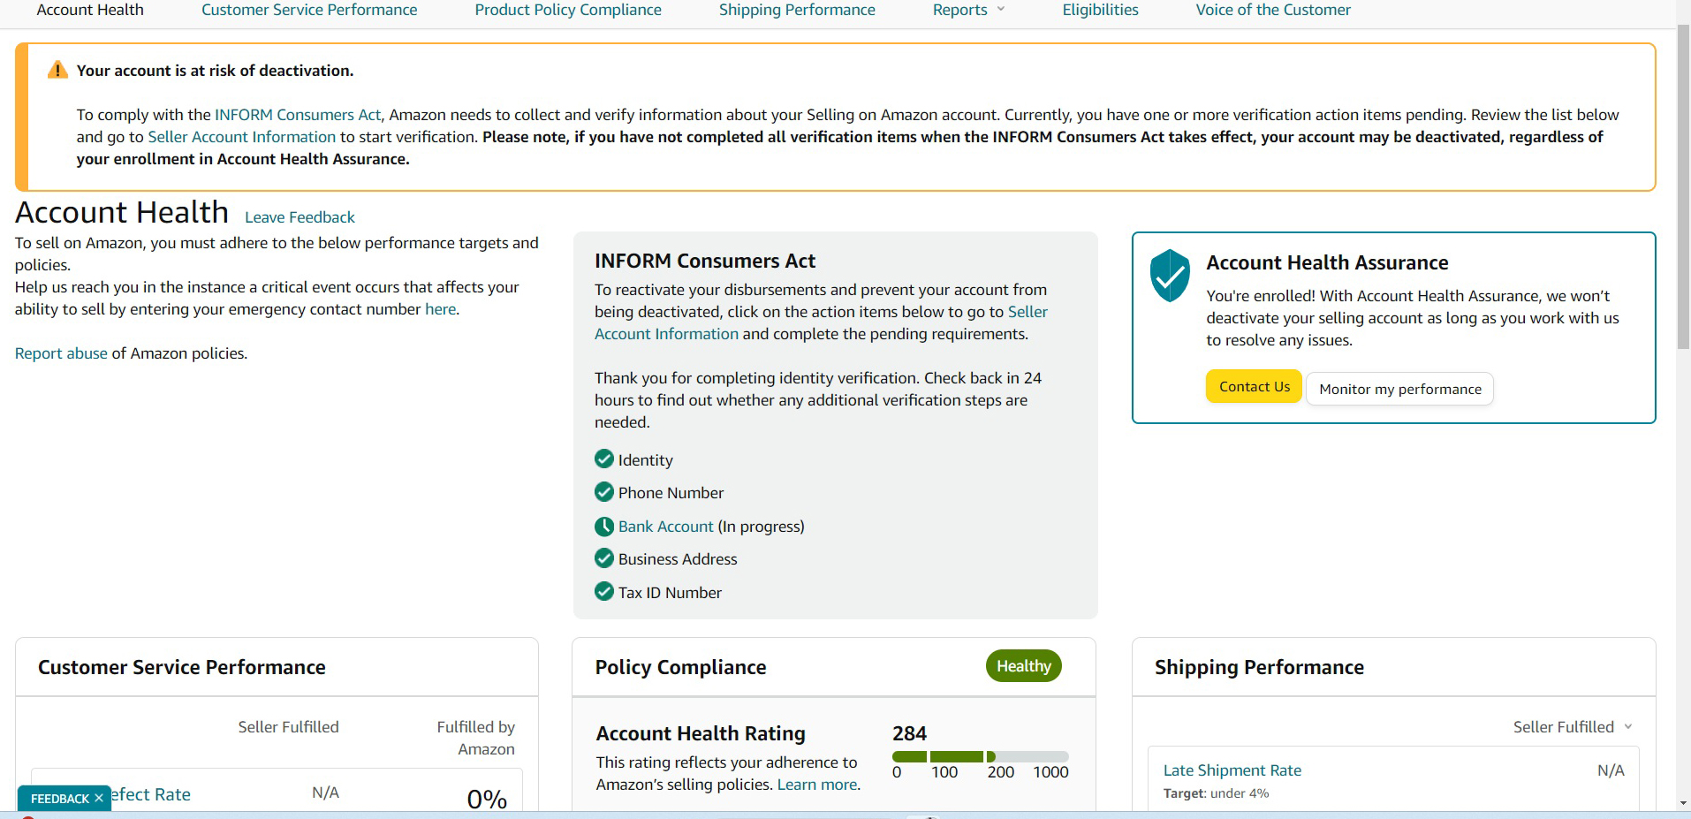The image size is (1691, 819).
Task: Click the warning triangle icon in alert banner
Action: tap(57, 70)
